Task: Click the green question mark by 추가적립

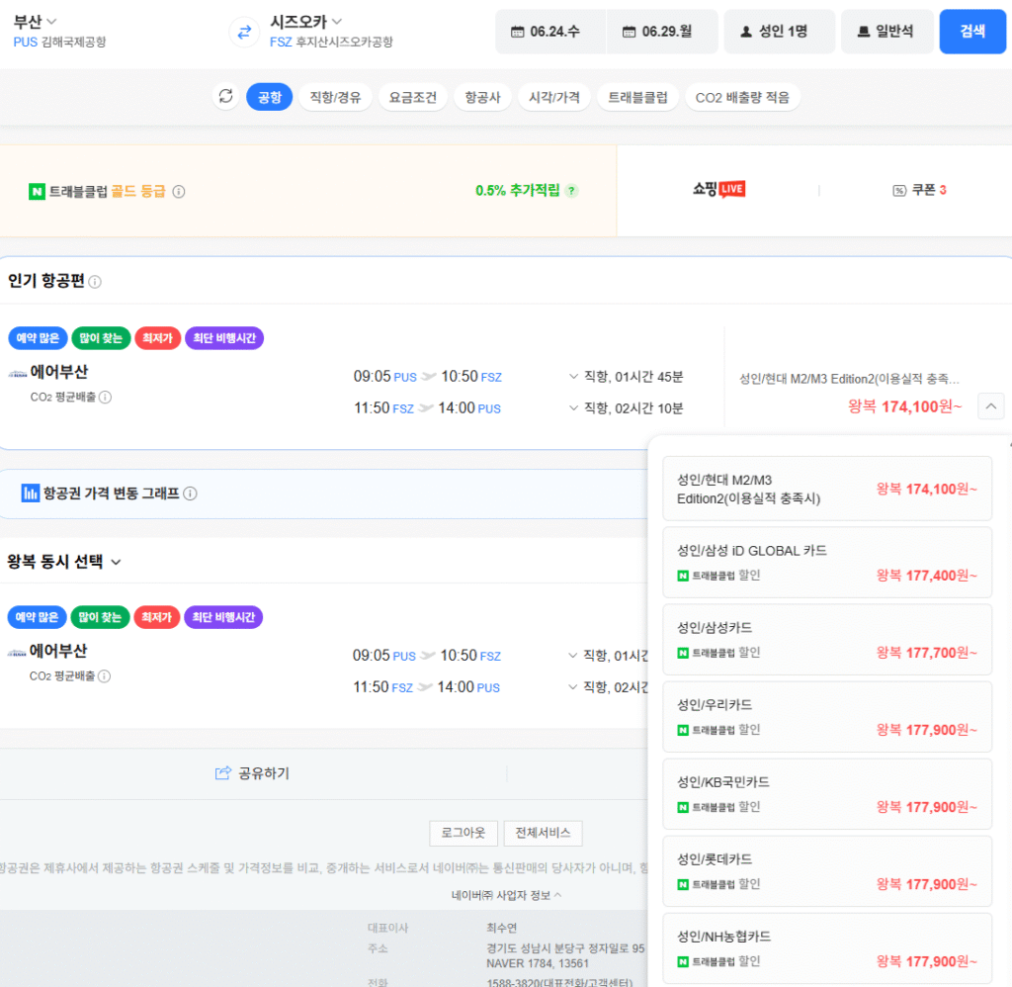Action: (571, 191)
